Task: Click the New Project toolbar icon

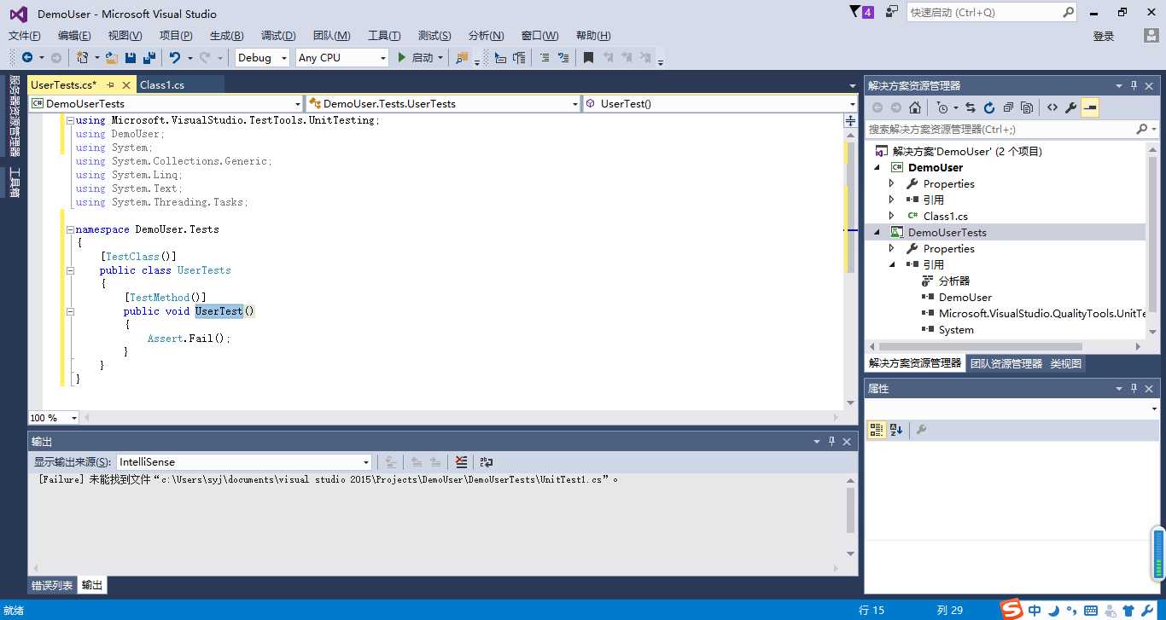Action: [83, 57]
